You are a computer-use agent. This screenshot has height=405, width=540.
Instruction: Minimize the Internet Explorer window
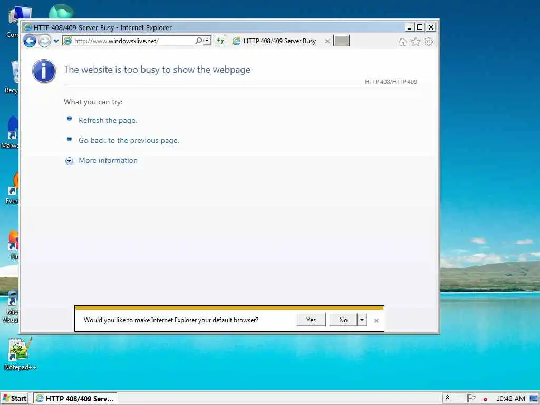[x=409, y=27]
